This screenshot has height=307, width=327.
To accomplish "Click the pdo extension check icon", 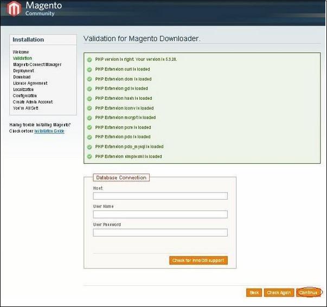I will pyautogui.click(x=89, y=137).
